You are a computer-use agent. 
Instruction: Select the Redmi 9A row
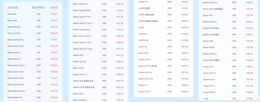point(32,14)
